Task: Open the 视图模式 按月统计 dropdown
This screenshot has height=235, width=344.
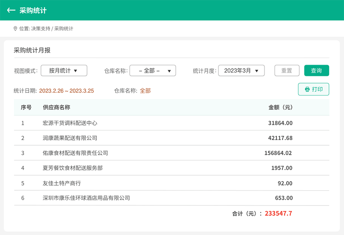Action: click(x=64, y=71)
